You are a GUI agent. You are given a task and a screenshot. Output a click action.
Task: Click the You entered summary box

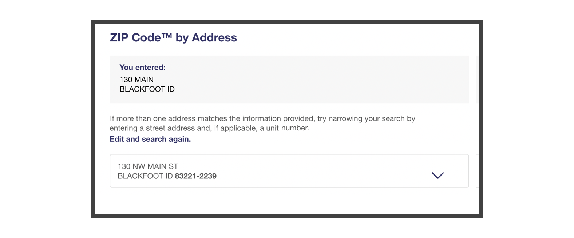(289, 79)
